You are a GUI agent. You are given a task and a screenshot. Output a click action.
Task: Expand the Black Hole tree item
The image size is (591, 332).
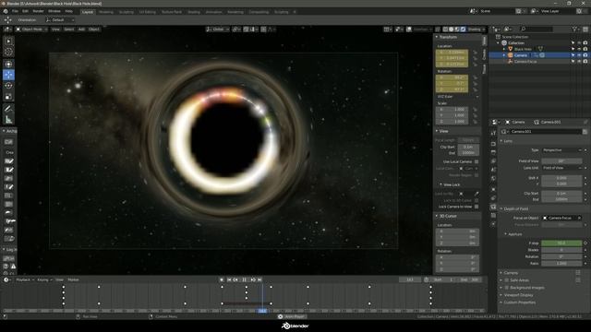click(504, 49)
